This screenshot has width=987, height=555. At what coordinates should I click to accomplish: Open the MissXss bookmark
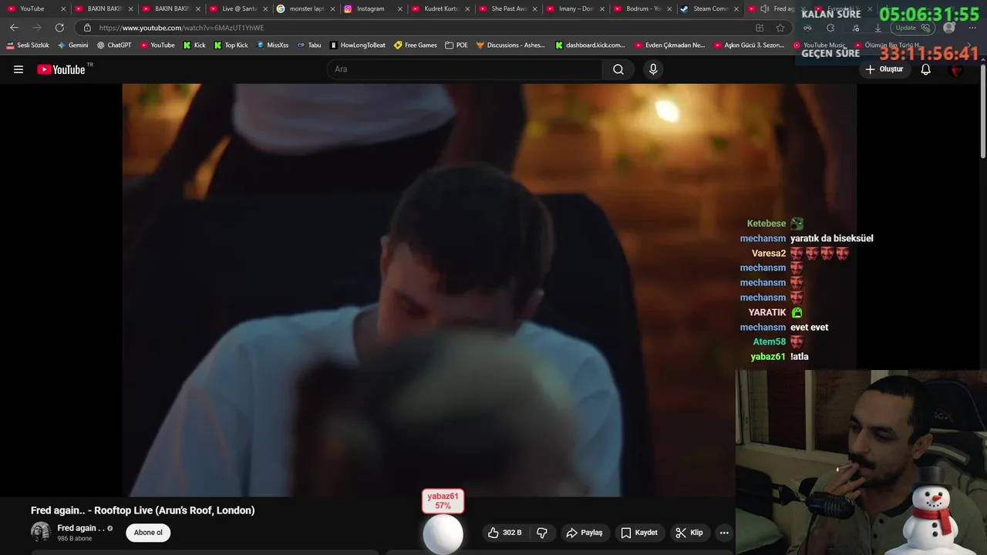(x=271, y=45)
